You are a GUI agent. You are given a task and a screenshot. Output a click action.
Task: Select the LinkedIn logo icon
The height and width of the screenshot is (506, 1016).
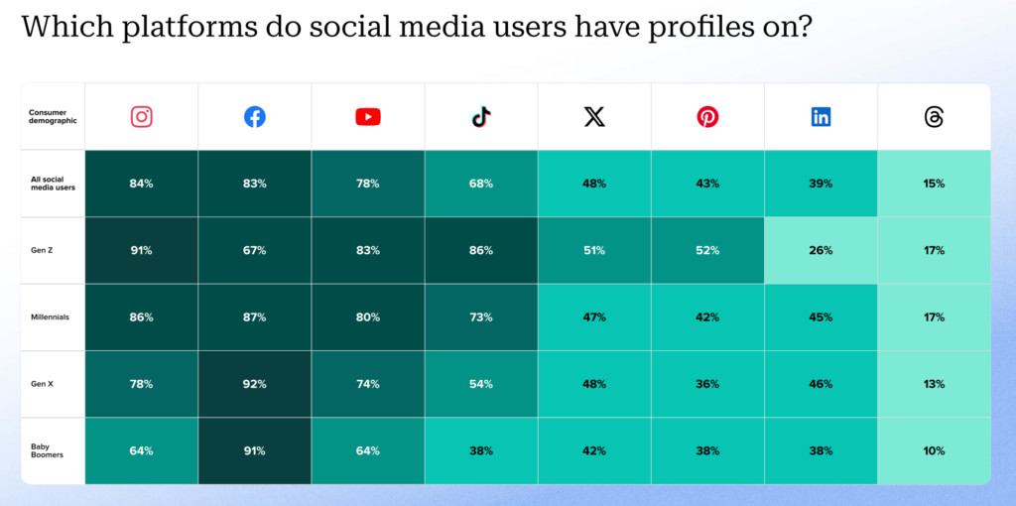(x=821, y=117)
